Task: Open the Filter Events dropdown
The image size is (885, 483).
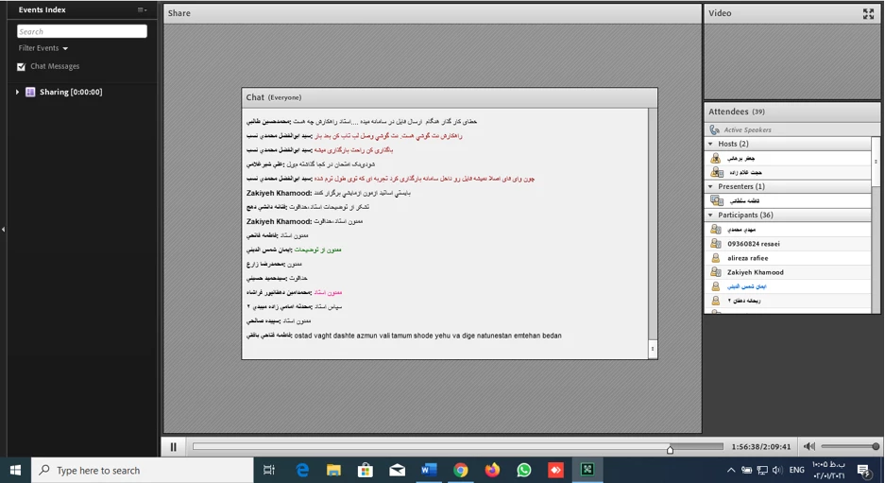Action: pyautogui.click(x=43, y=48)
